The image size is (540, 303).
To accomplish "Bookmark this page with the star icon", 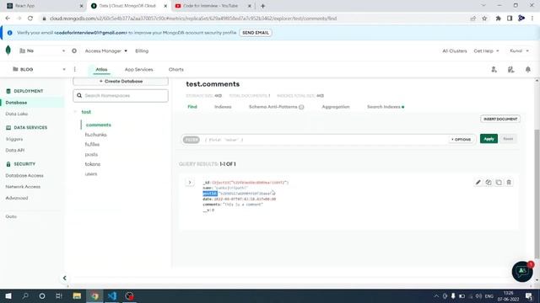I will 484,19.
